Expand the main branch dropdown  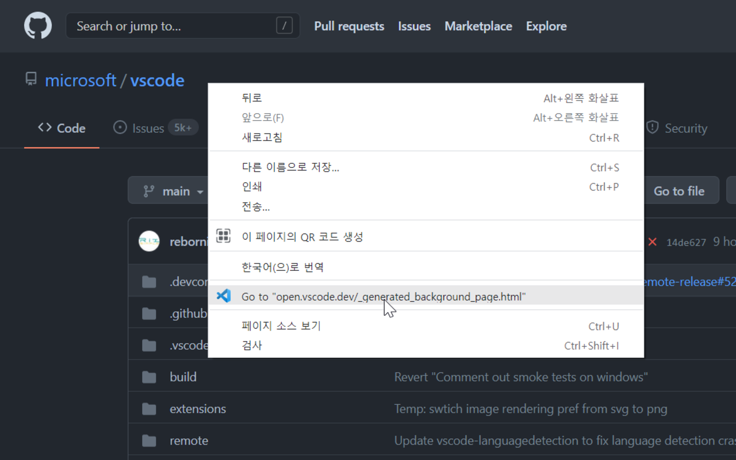coord(200,190)
